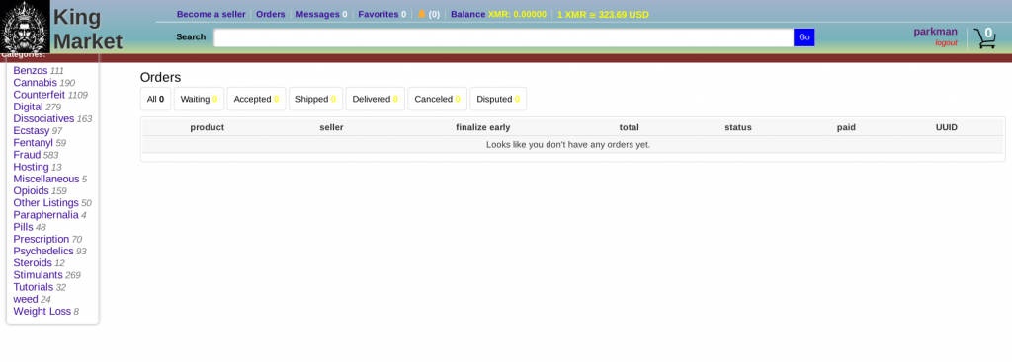This screenshot has width=1012, height=362.
Task: Switch to the Waiting orders tab
Action: pyautogui.click(x=199, y=100)
